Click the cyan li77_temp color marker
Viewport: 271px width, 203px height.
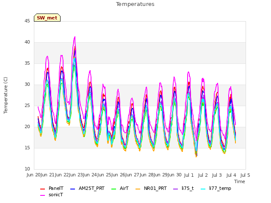[x=203, y=189]
